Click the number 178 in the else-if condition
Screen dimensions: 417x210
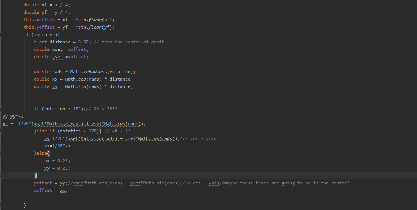[92, 131]
